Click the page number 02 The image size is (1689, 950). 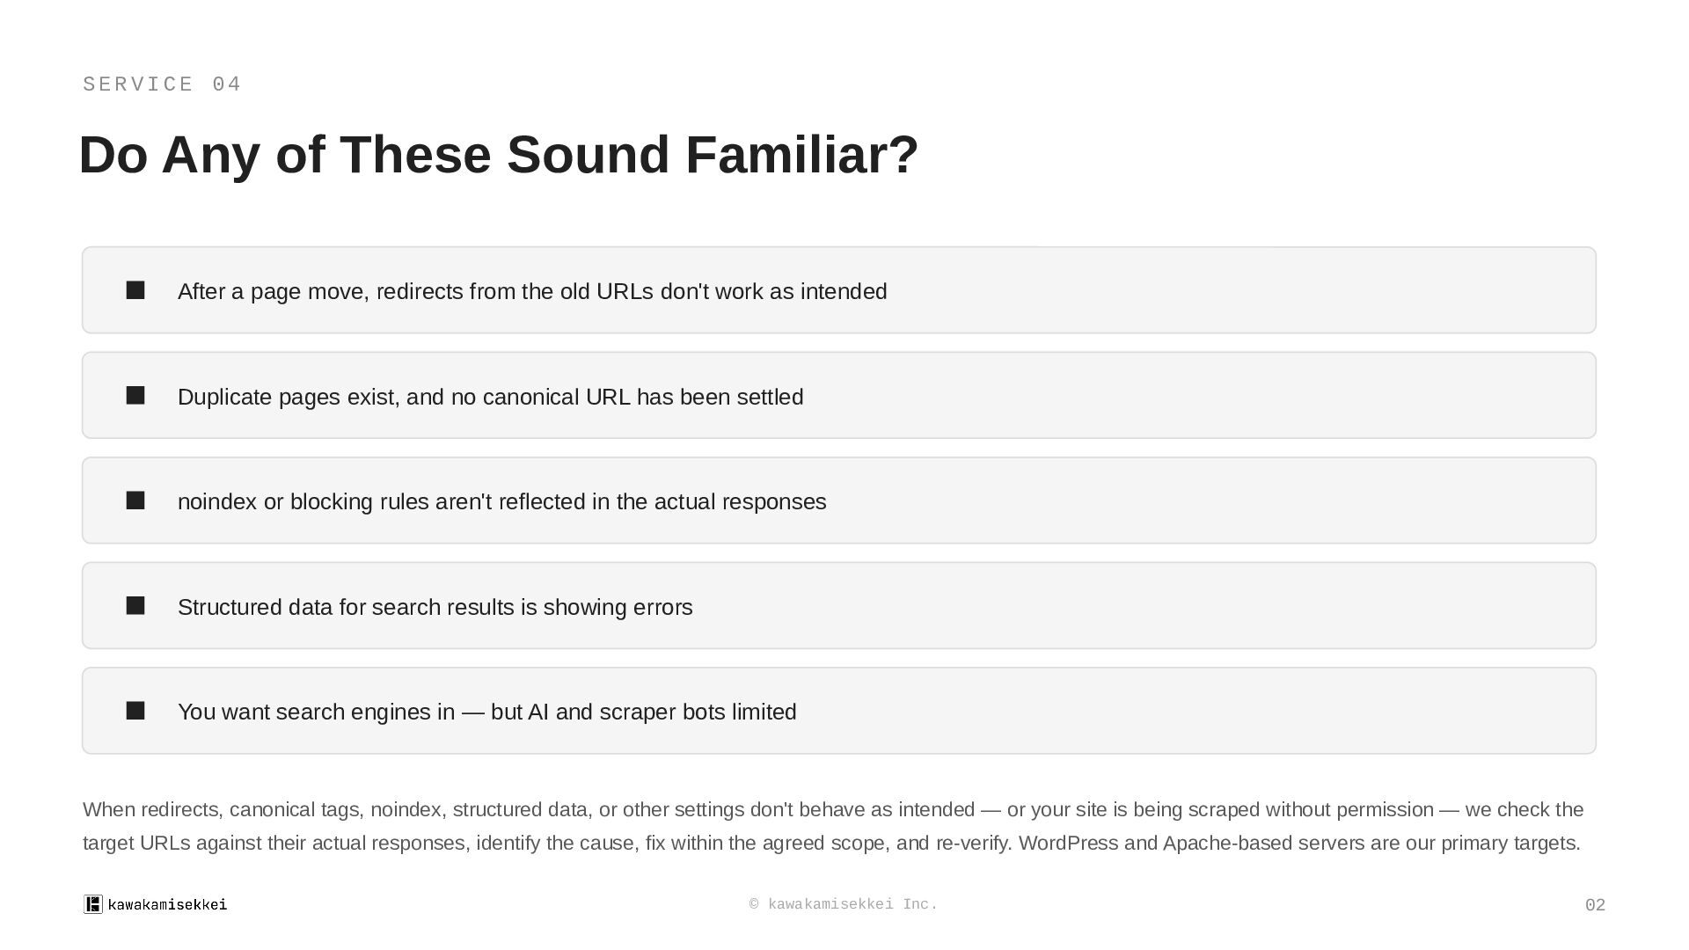point(1595,905)
